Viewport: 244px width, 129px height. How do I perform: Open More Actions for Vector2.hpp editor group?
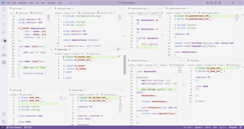(x=122, y=90)
